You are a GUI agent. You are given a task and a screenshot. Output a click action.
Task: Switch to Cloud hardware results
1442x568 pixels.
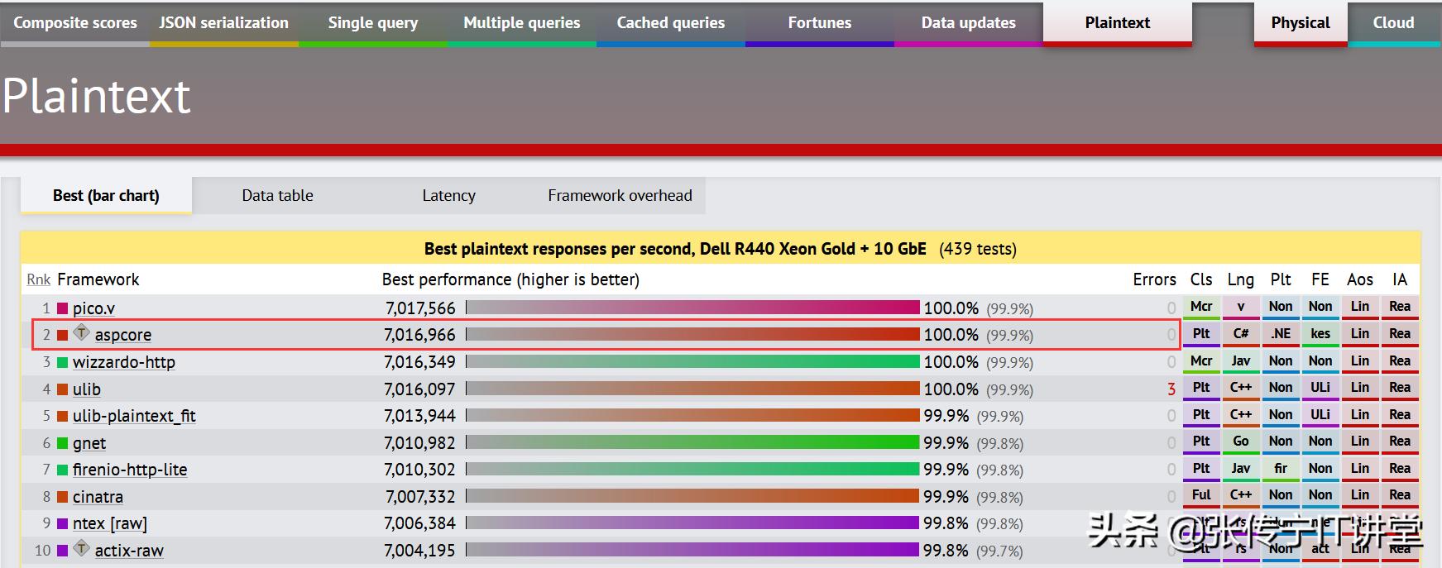1393,23
